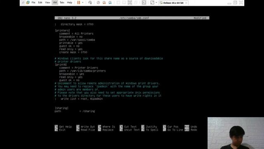264x149 pixels.
Task: Open the Edit menu
Action: 40,2
